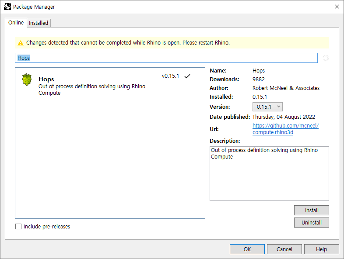Click the Uninstall button
The height and width of the screenshot is (259, 344).
pos(312,223)
